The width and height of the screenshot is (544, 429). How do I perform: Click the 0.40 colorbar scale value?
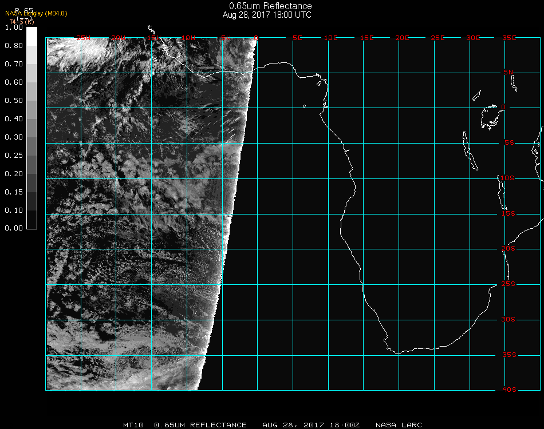tap(14, 119)
